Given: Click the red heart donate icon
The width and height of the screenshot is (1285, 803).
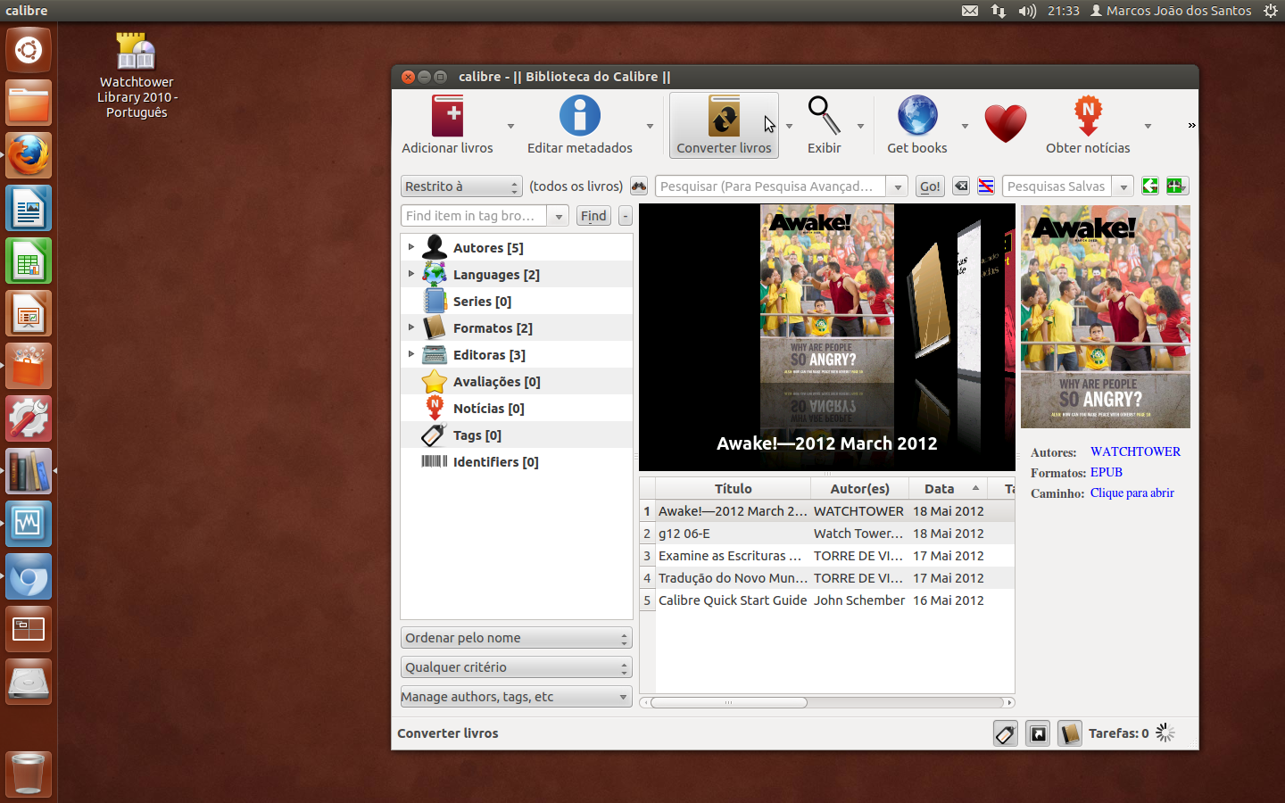Looking at the screenshot, I should point(1005,123).
